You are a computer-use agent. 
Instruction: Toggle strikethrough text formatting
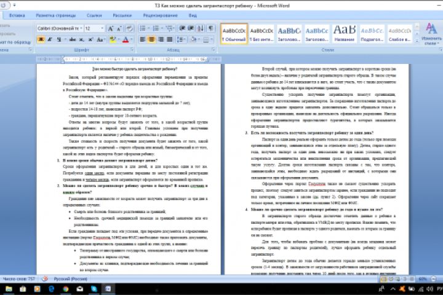pyautogui.click(x=73, y=39)
